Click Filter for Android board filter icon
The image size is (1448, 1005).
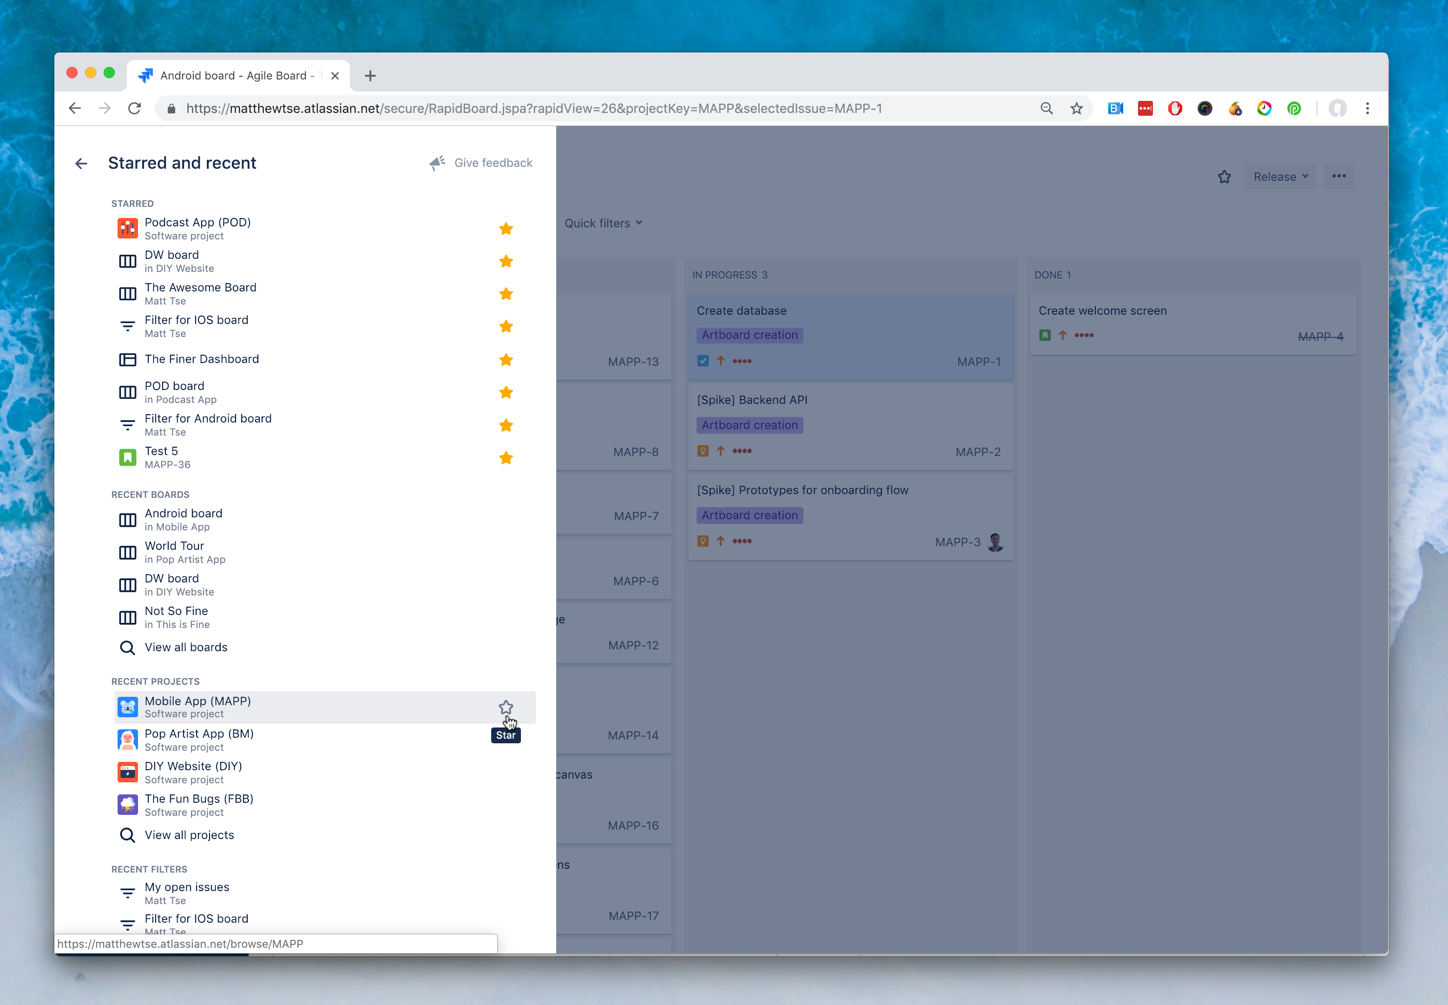point(128,425)
